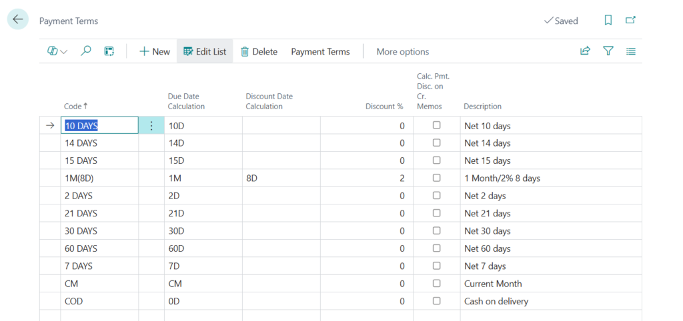Check Cr. Memos box for 1M(8D)
The width and height of the screenshot is (683, 321).
437,178
